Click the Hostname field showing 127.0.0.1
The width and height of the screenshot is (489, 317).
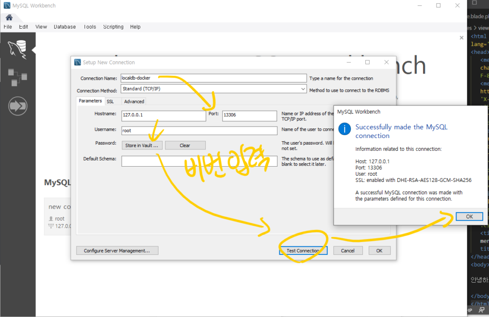coord(164,116)
